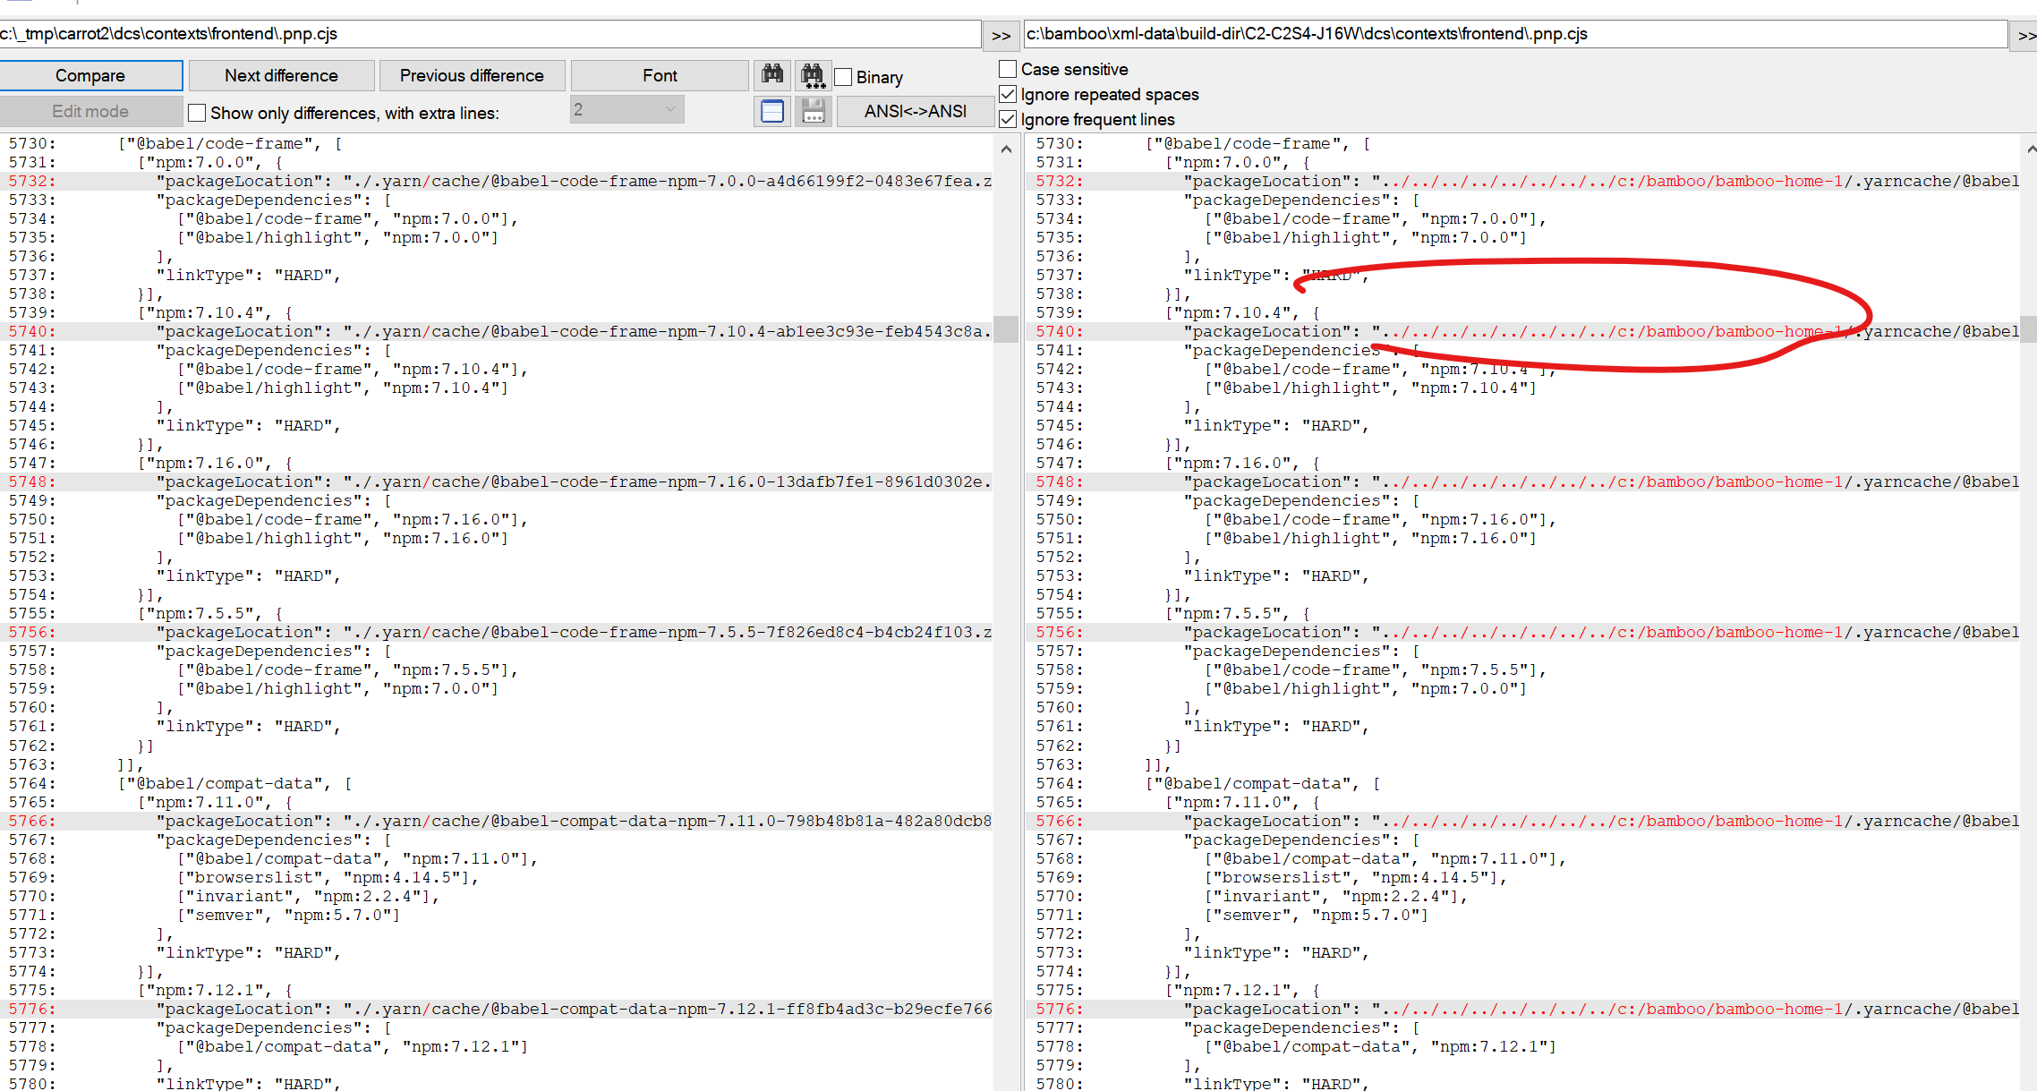Enable the Case sensitive checkbox
Viewport: 2037px width, 1091px height.
click(x=1007, y=68)
